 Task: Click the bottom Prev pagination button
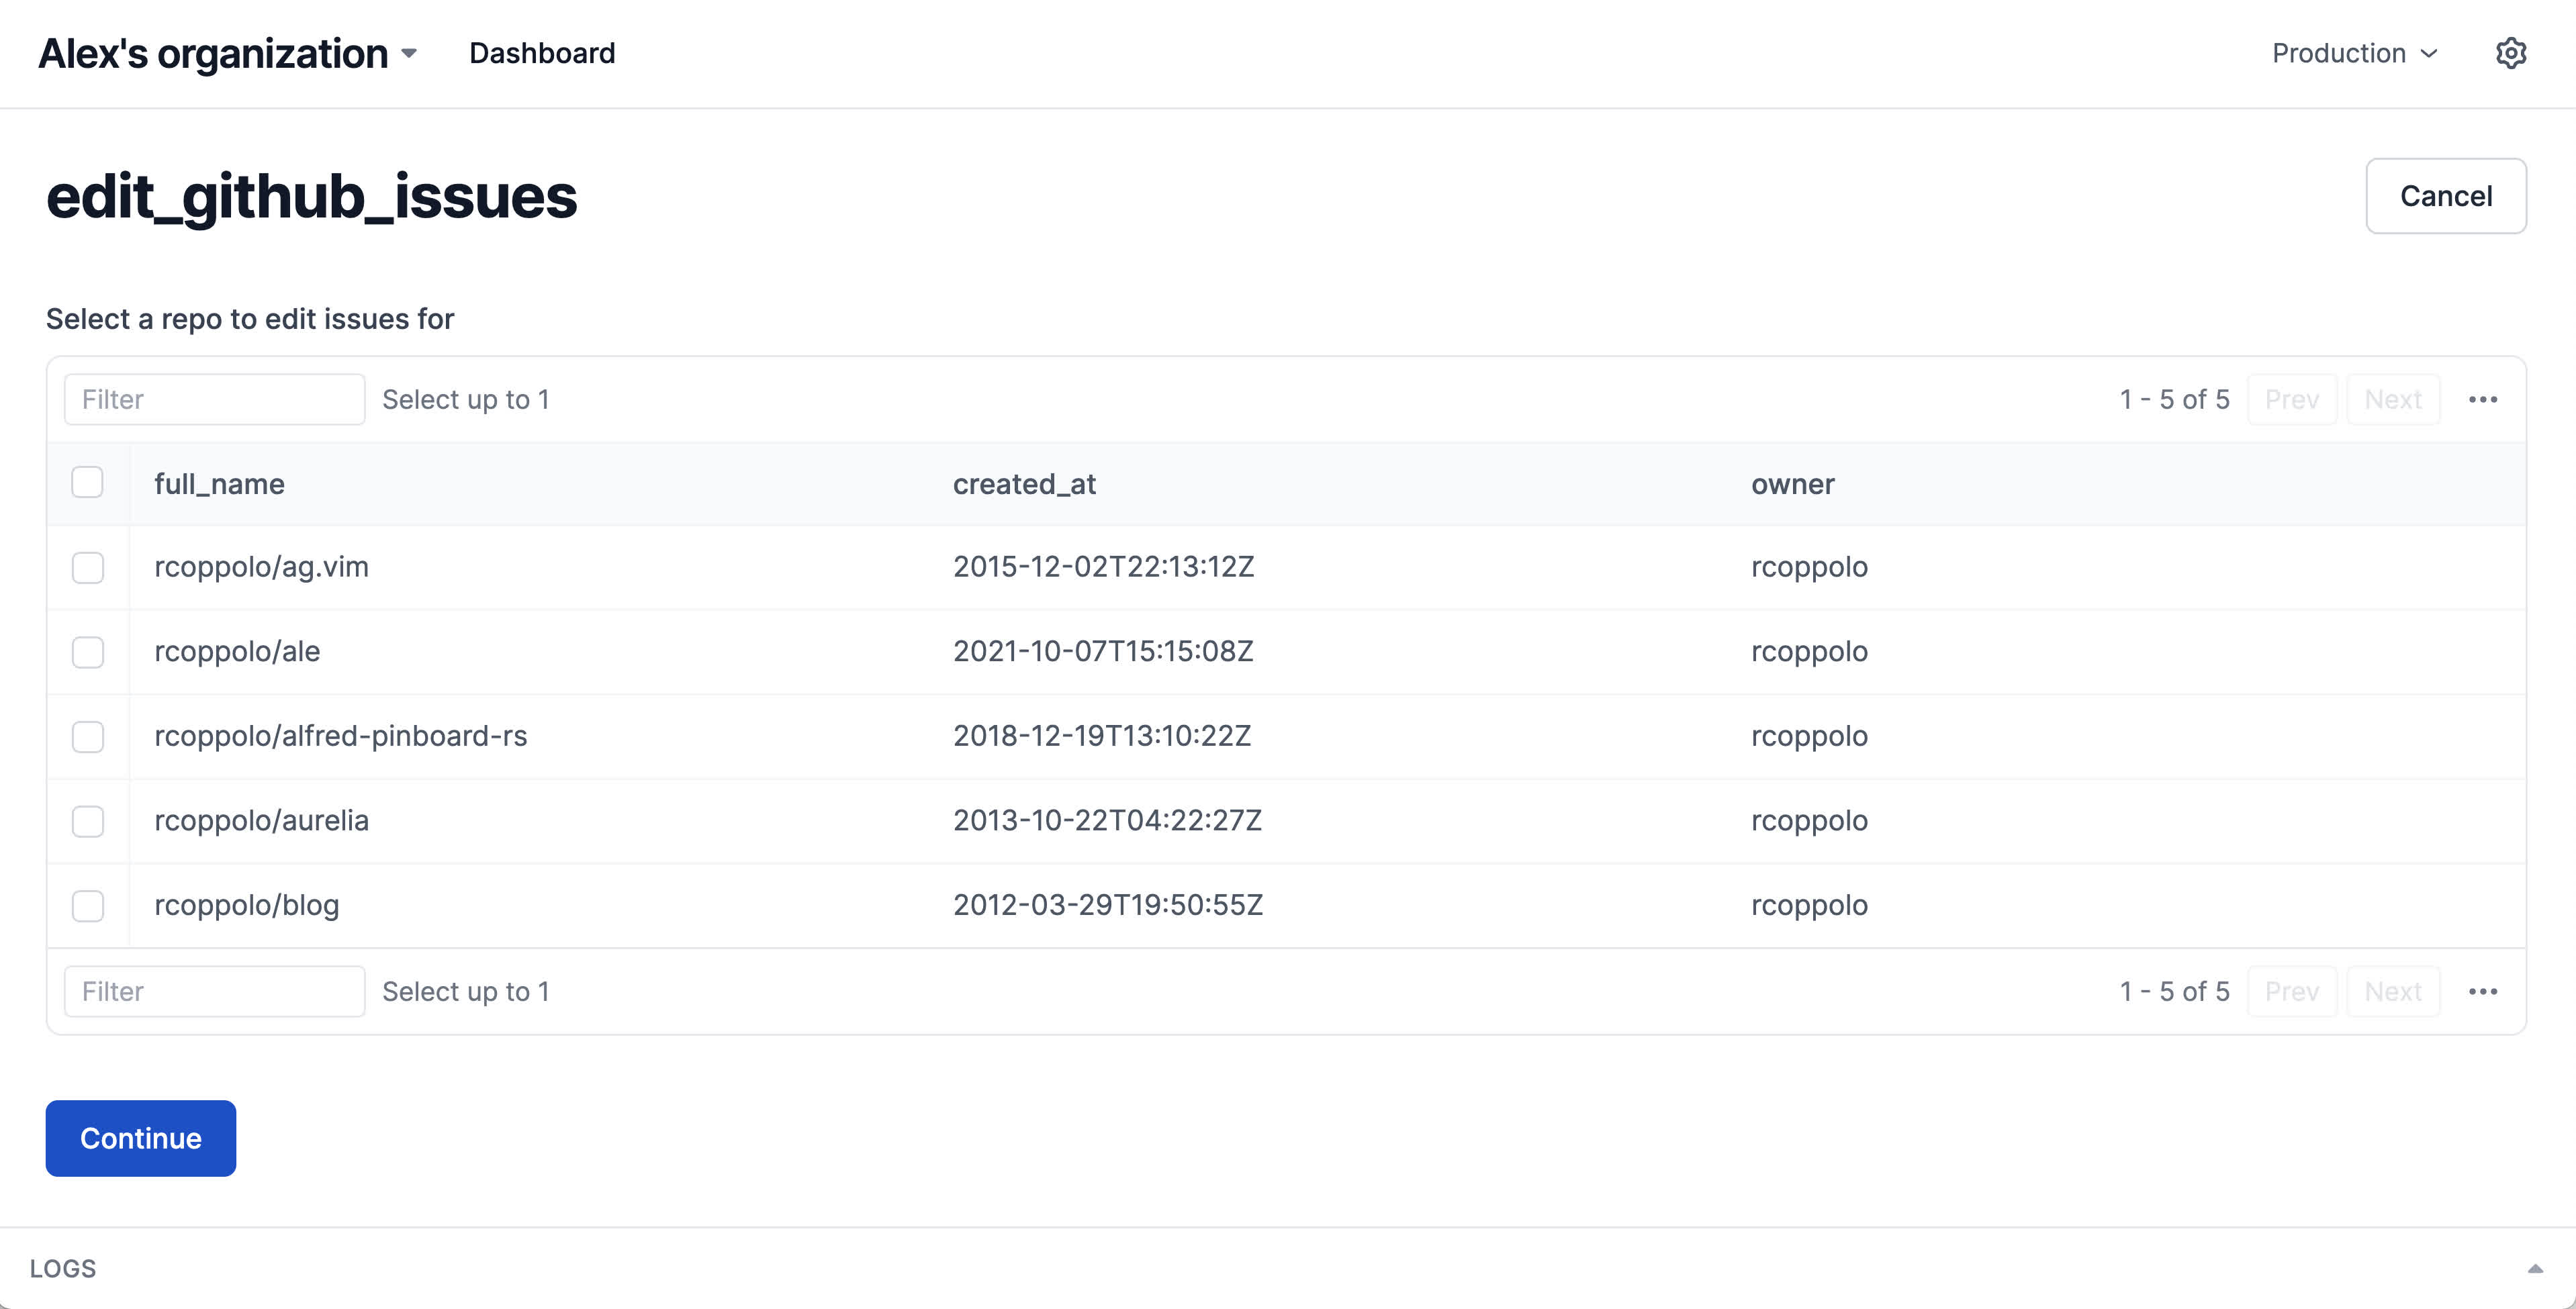pyautogui.click(x=2291, y=991)
